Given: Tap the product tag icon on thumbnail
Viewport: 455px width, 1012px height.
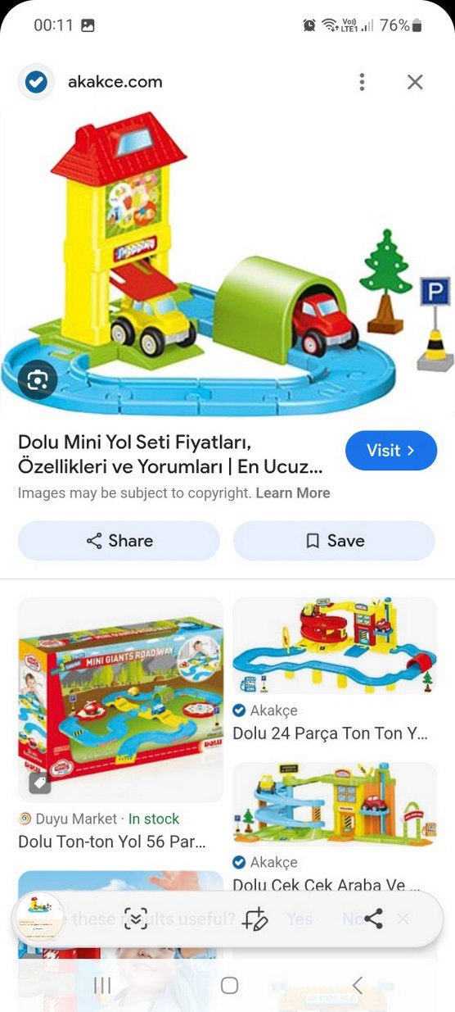Looking at the screenshot, I should (39, 783).
